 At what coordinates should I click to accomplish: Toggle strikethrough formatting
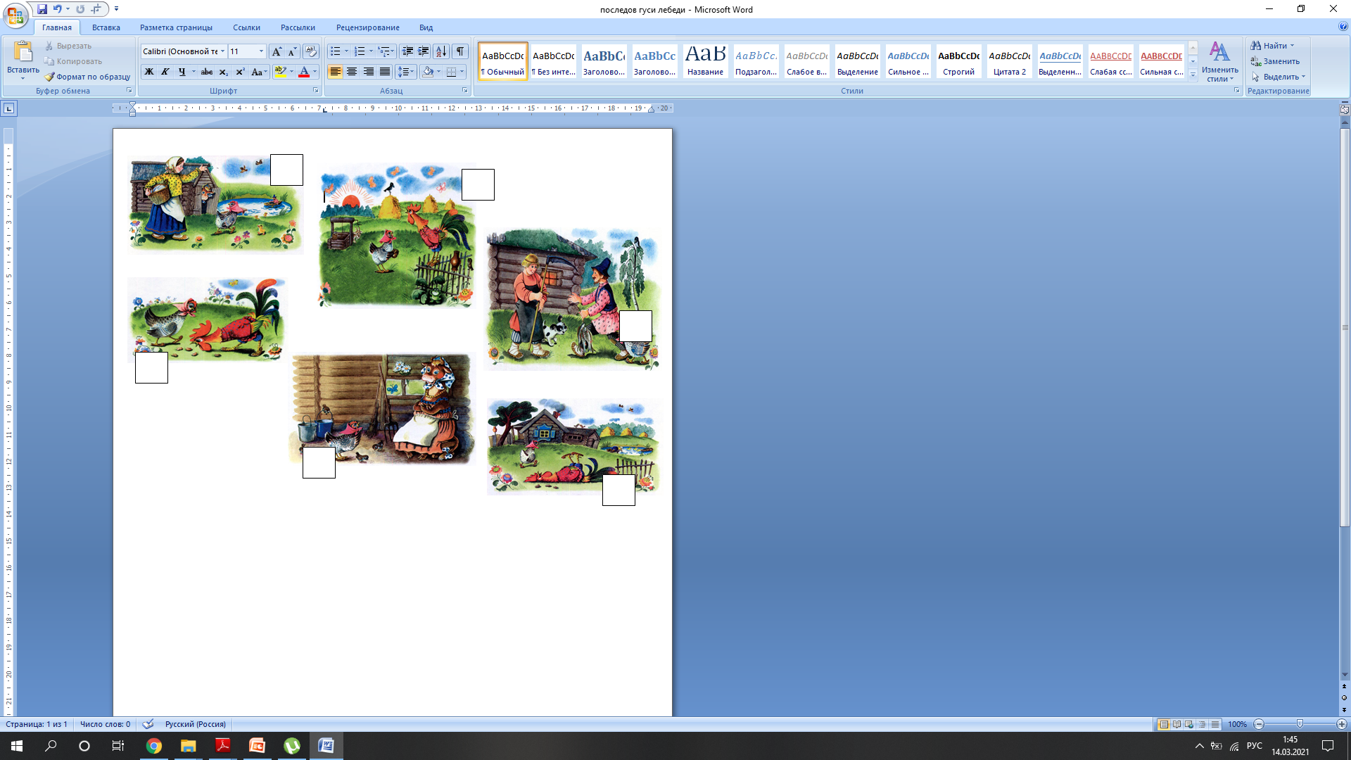click(206, 72)
